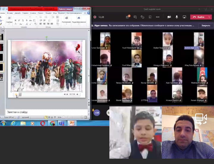Open the Вид ribbon tab
This screenshot has height=164, width=214.
[55, 13]
